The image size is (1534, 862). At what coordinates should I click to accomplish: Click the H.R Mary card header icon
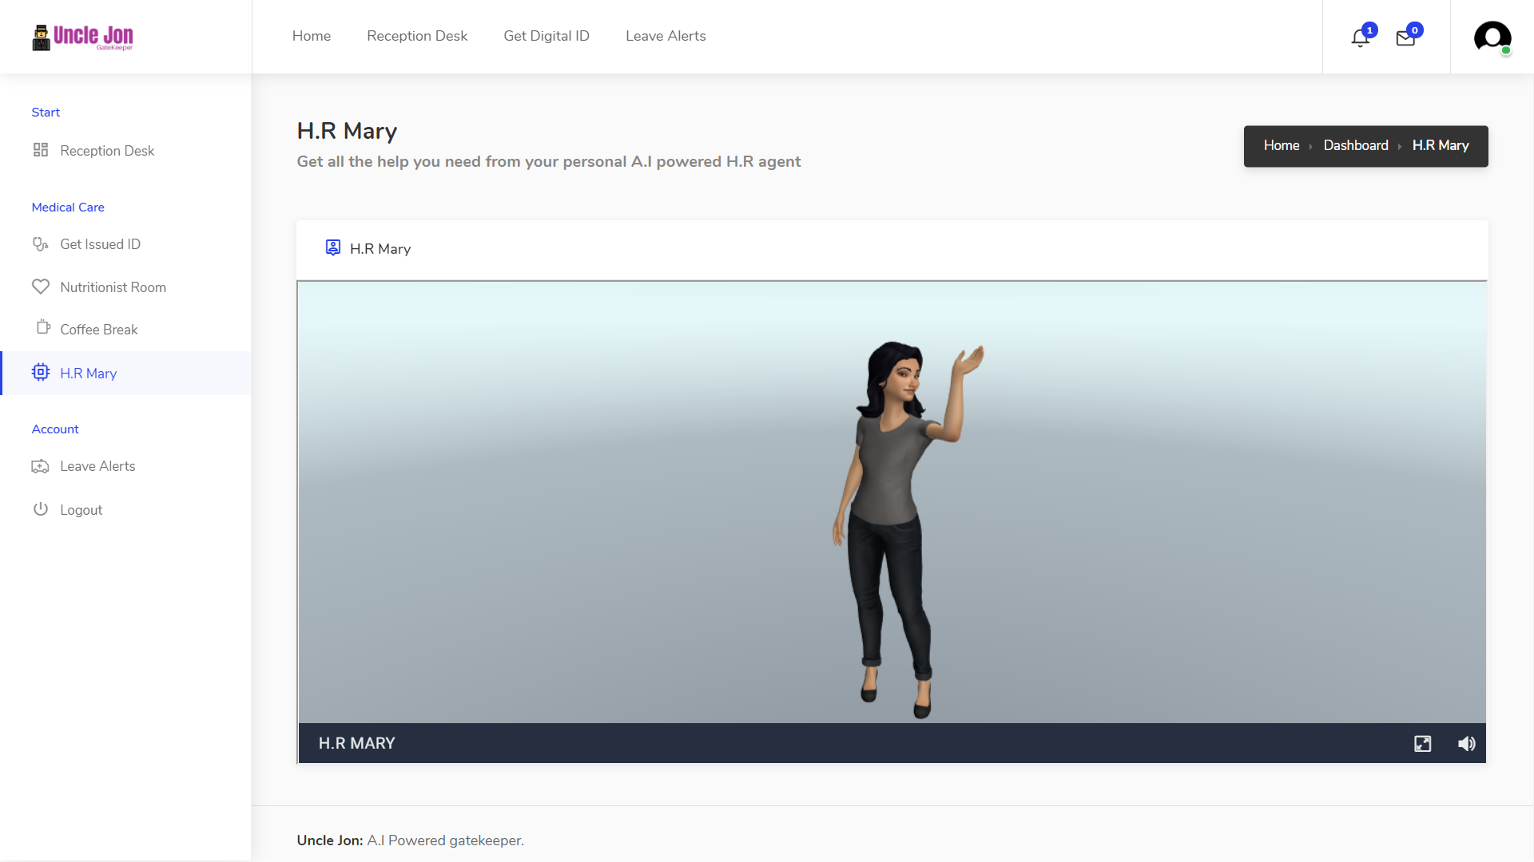tap(333, 248)
